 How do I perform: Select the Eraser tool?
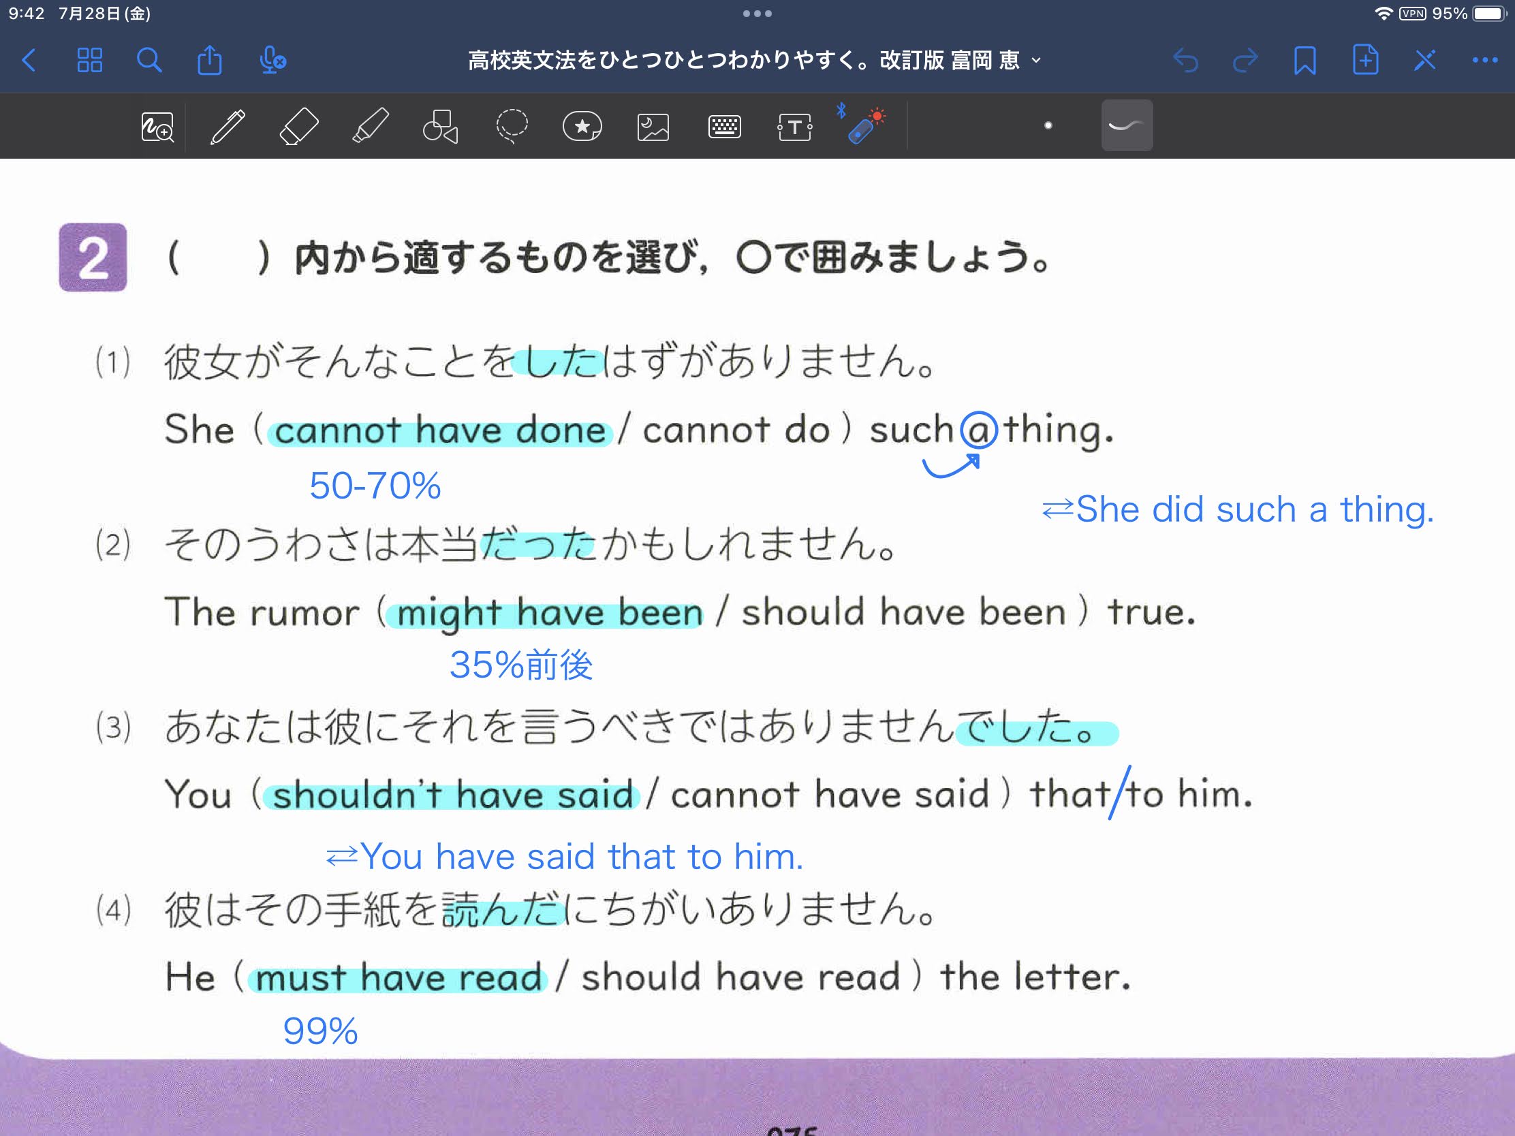[x=298, y=126]
